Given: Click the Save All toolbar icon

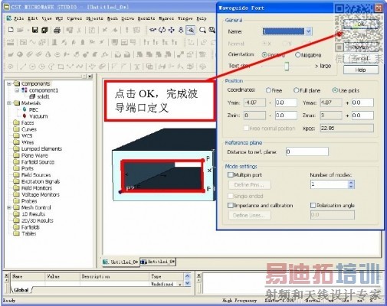Looking at the screenshot, I should coord(44,30).
